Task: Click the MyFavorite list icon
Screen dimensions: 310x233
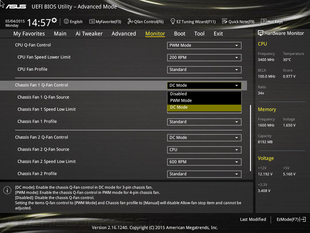Action: coord(92,21)
